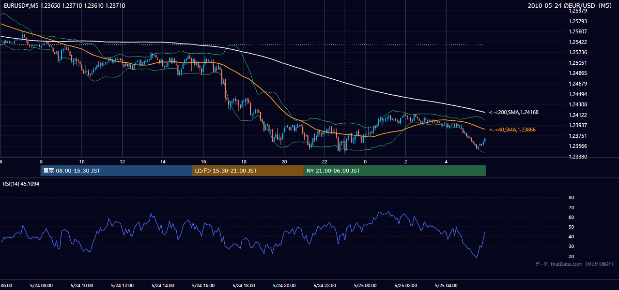Screen dimensions: 619x290
Task: Click price axis label 1.25236
Action: coord(578,52)
